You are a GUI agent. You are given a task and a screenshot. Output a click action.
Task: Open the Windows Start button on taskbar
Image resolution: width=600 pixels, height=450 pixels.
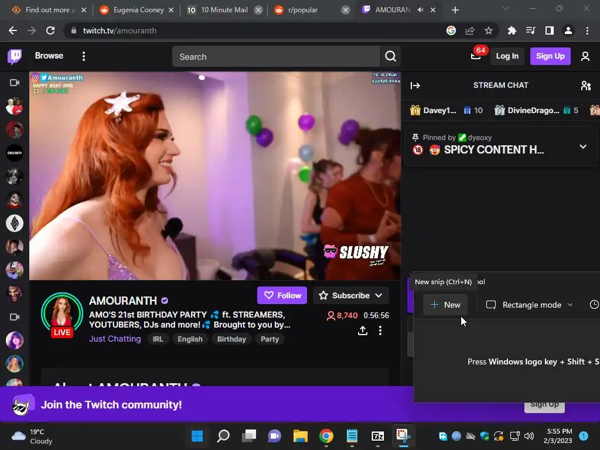coord(197,436)
